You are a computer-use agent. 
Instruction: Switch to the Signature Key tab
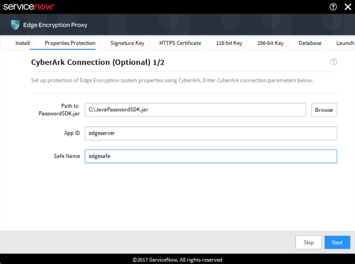coord(127,43)
